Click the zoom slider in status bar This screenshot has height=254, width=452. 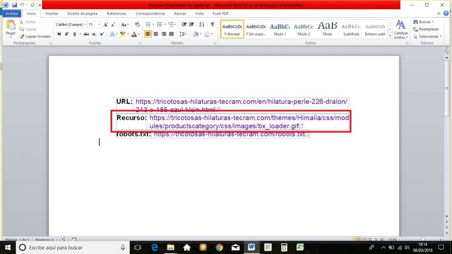point(423,240)
